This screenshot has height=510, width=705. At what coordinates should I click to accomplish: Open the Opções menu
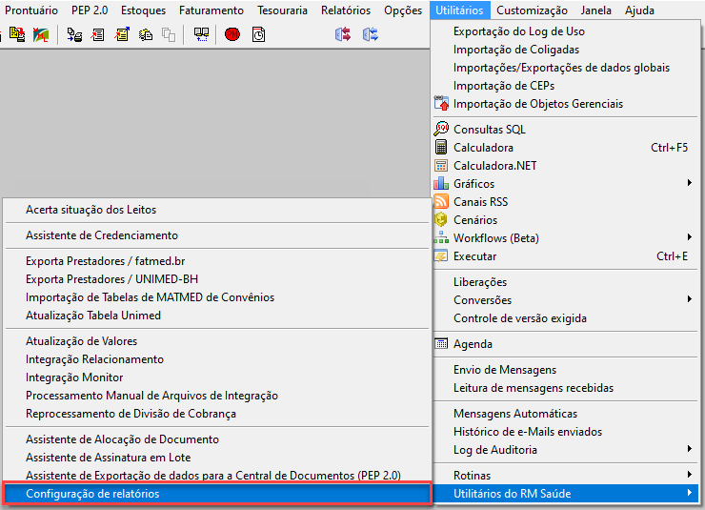[403, 10]
